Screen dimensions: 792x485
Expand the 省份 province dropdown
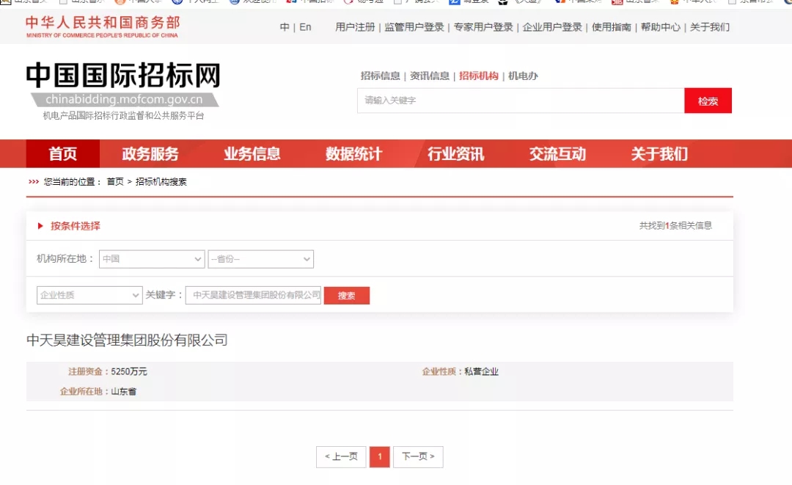260,259
